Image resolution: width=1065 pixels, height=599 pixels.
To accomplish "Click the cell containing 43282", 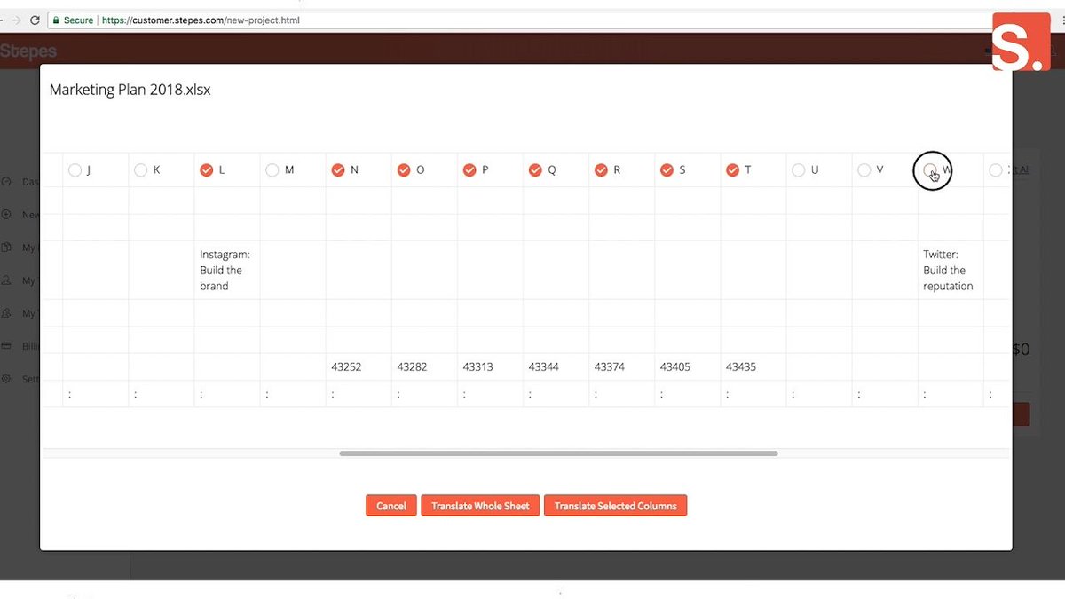I will point(424,366).
